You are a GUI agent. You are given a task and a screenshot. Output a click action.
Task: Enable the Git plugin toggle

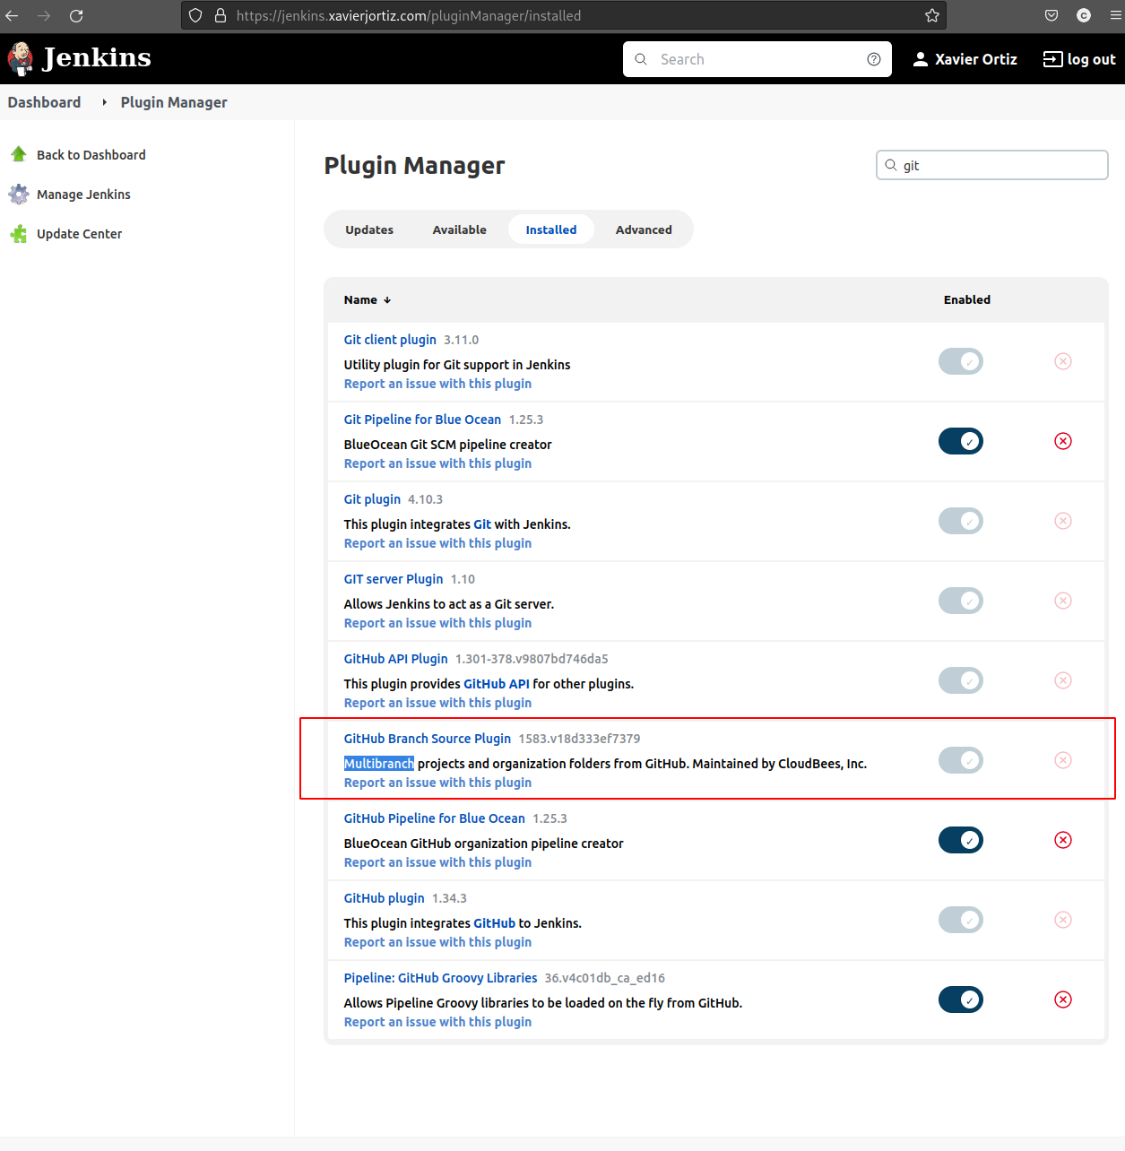tap(961, 521)
